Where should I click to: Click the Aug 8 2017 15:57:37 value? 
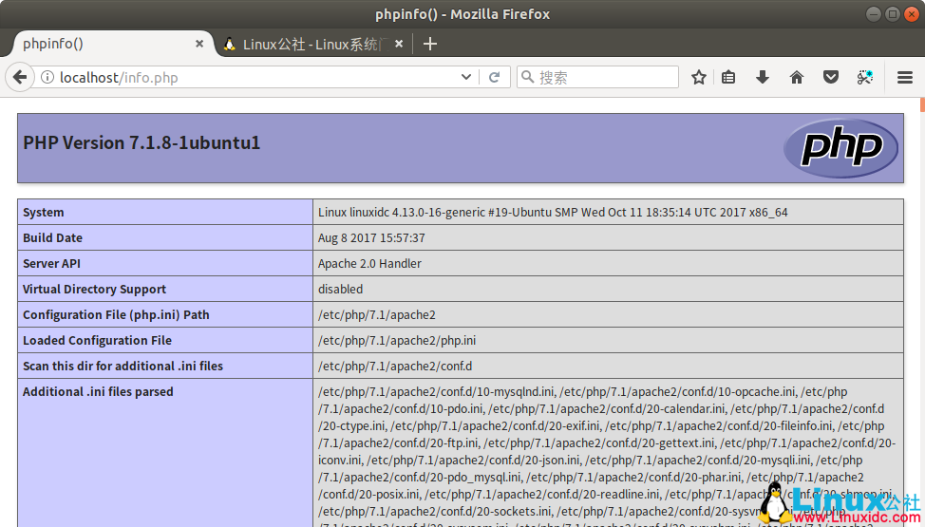coord(371,237)
